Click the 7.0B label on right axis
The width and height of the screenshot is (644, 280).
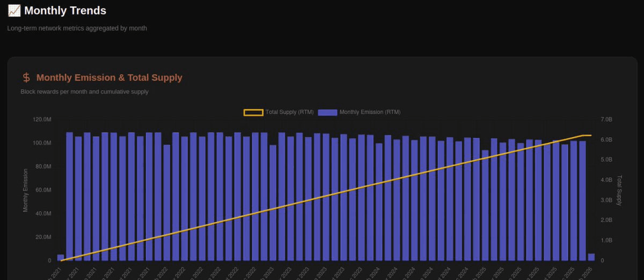tap(606, 119)
